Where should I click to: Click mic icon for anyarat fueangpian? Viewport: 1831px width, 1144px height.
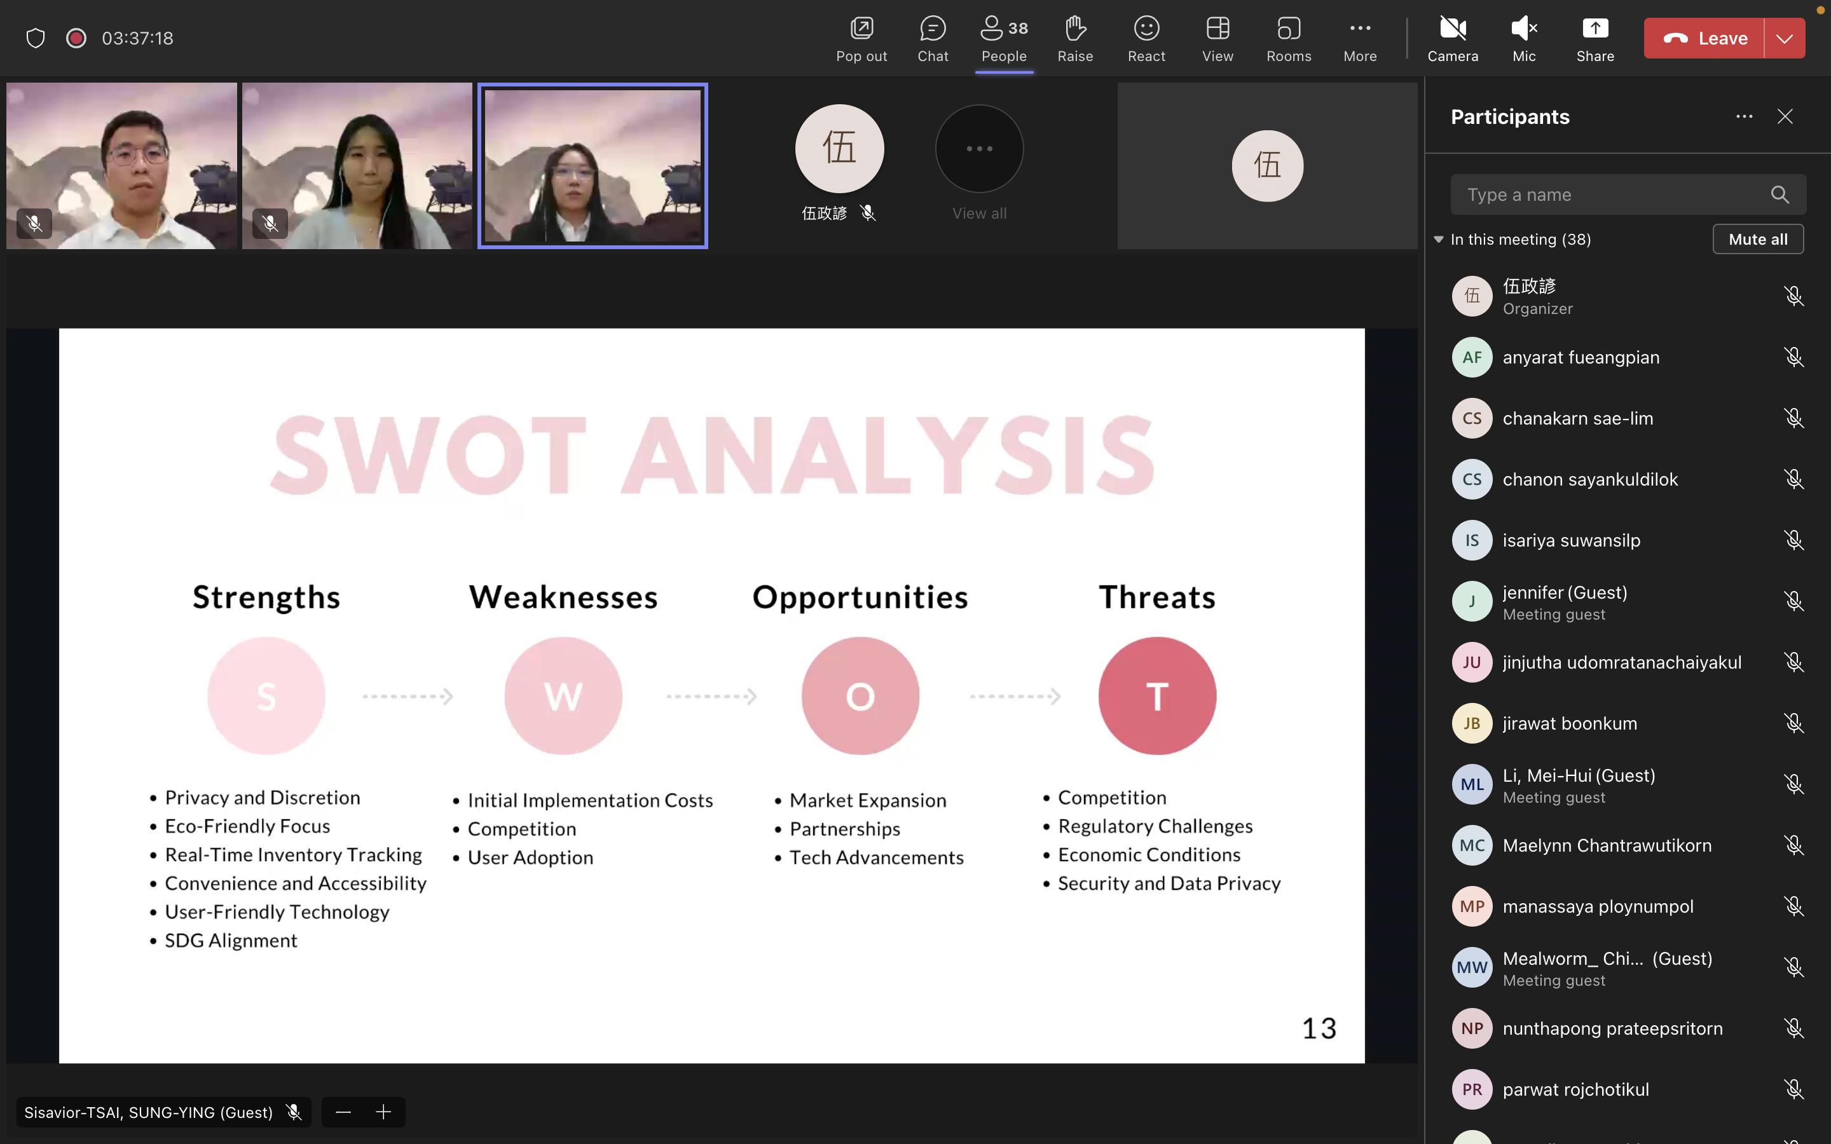1793,357
